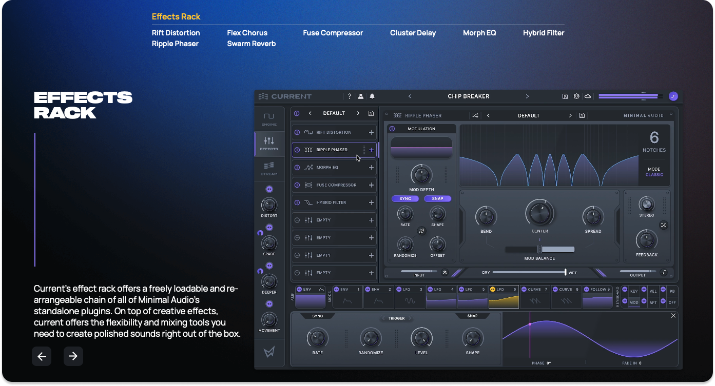Go to previous preset before Chip Breaker
715x386 pixels.
tap(410, 96)
